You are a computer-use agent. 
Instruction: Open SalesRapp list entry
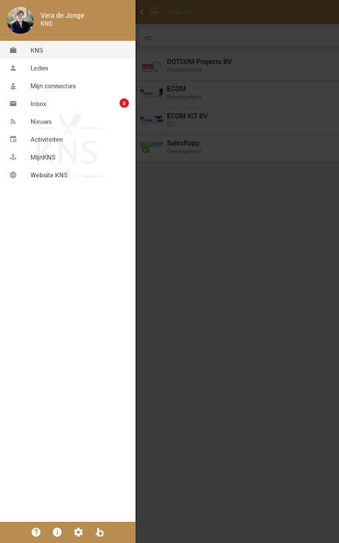237,147
